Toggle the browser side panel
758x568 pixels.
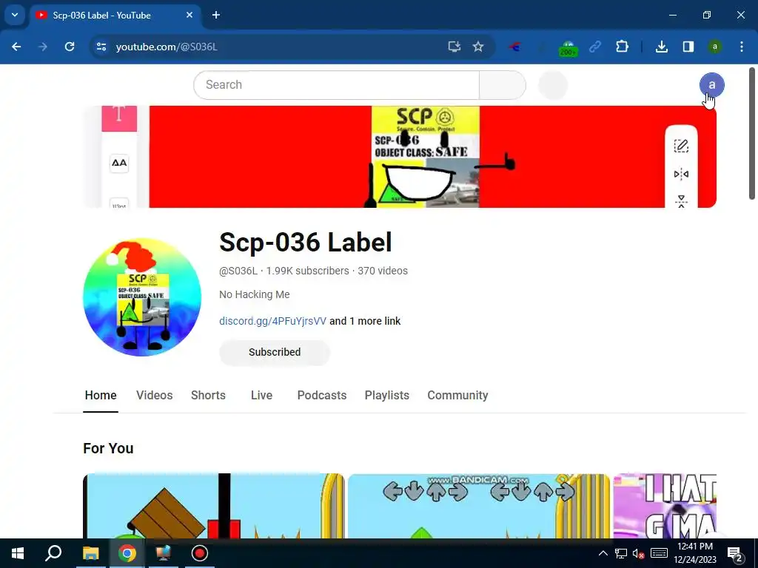point(688,47)
